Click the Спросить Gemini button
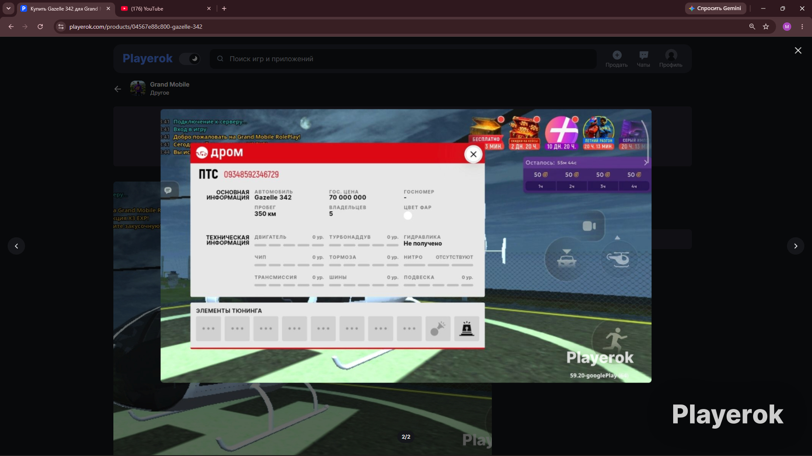812x456 pixels. (x=715, y=8)
